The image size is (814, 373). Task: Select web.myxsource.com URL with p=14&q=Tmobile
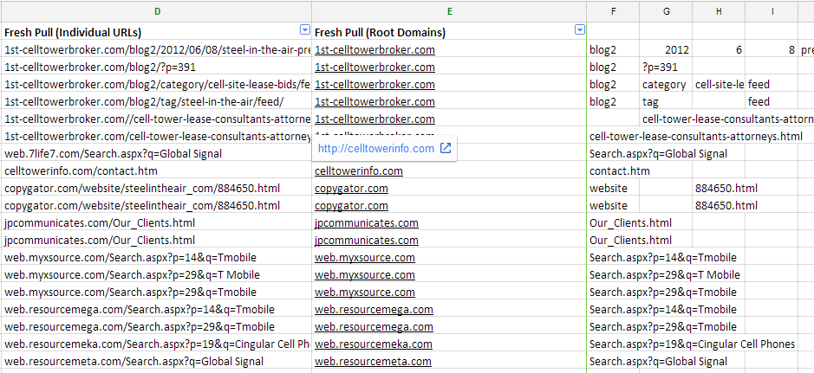(x=157, y=258)
